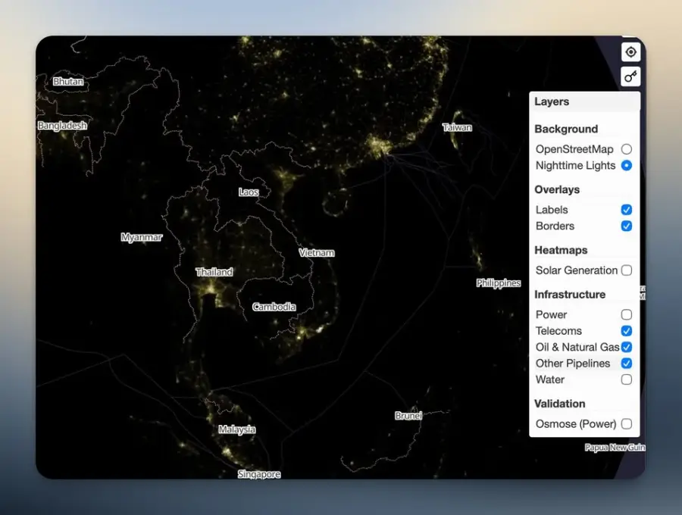Click the Myanmar map label
This screenshot has height=515, width=682.
click(142, 237)
